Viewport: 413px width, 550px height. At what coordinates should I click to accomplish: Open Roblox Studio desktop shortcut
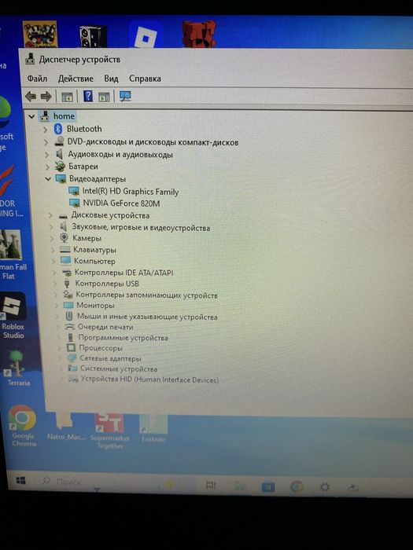click(13, 316)
